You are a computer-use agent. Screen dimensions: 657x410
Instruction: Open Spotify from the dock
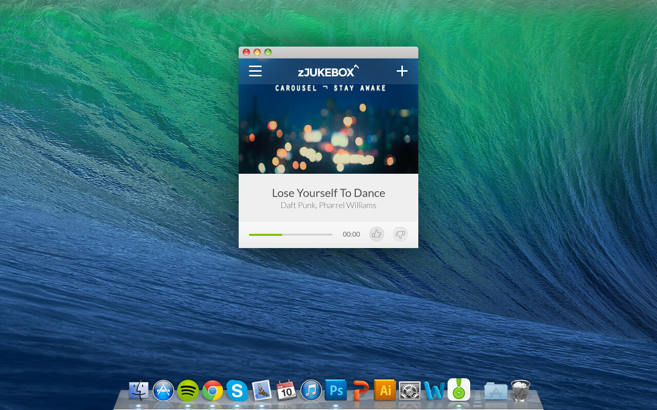pyautogui.click(x=188, y=391)
